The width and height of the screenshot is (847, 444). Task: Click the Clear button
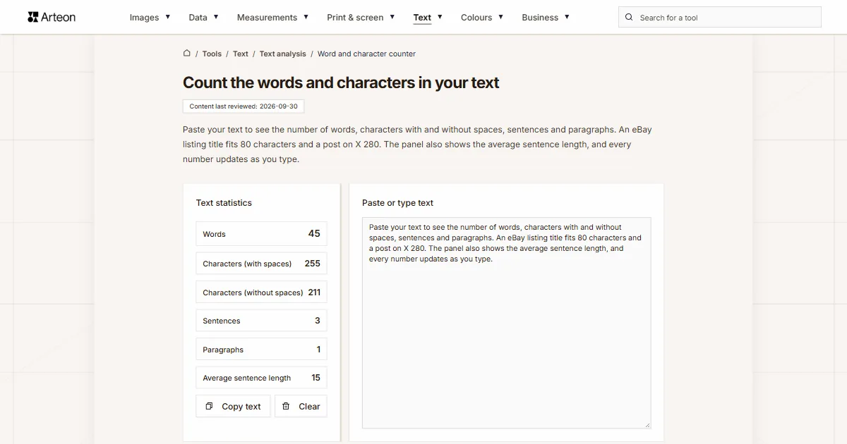click(x=301, y=406)
